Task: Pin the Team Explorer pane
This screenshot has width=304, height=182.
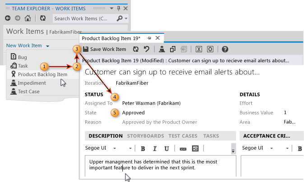Action: pyautogui.click(x=119, y=8)
